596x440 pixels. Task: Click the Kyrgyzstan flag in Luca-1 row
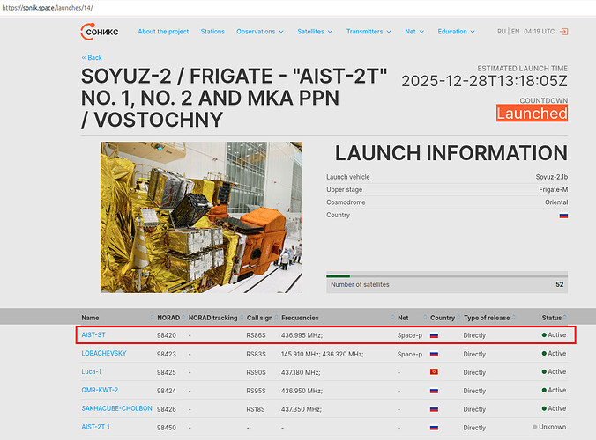point(434,372)
